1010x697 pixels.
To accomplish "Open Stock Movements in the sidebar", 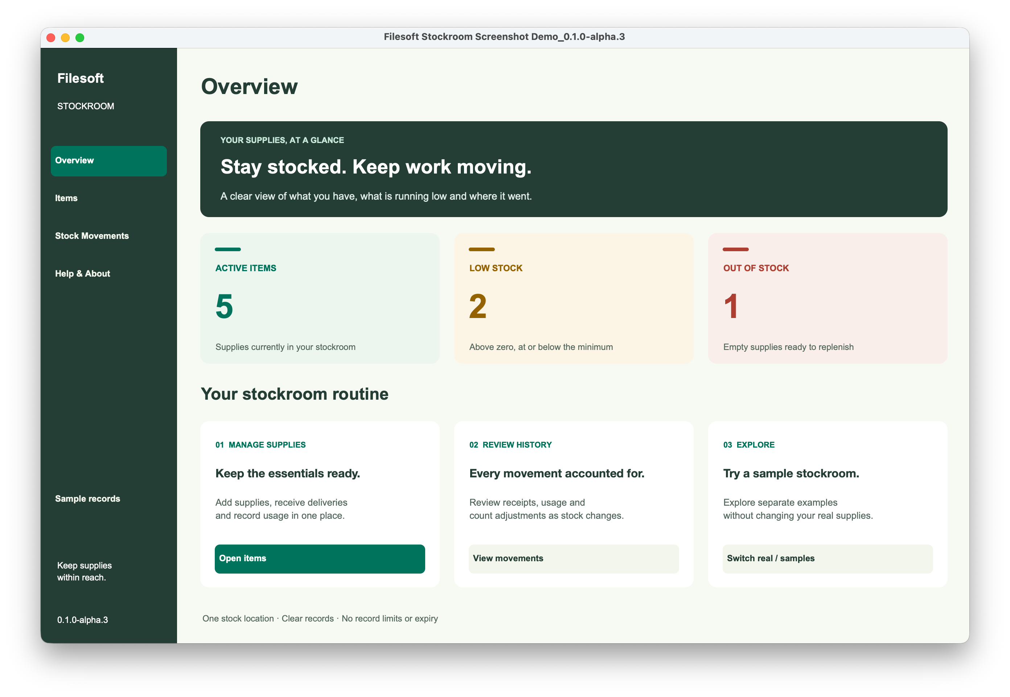I will coord(109,236).
